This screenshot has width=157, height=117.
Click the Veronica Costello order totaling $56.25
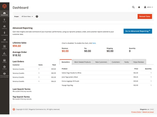click(x=34, y=81)
